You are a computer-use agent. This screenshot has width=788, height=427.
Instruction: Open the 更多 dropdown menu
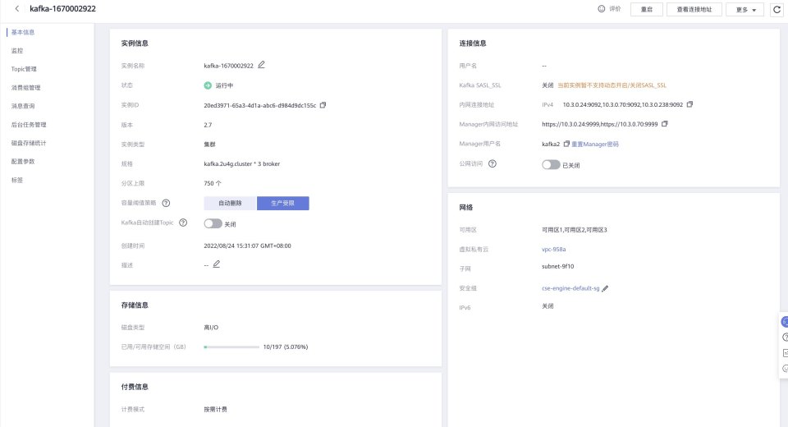[x=744, y=9]
